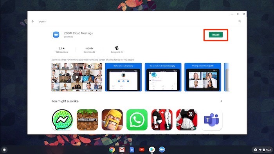Open the notification count badge in tray

click(255, 150)
